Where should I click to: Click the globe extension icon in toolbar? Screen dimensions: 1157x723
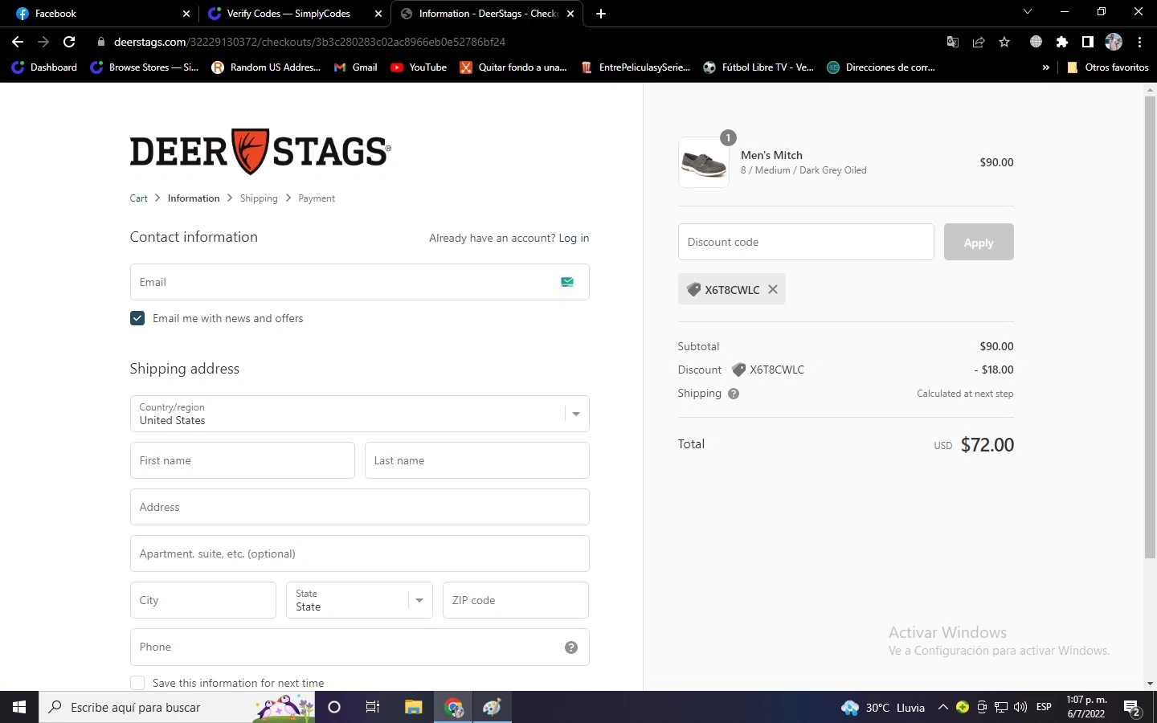[x=1036, y=42]
